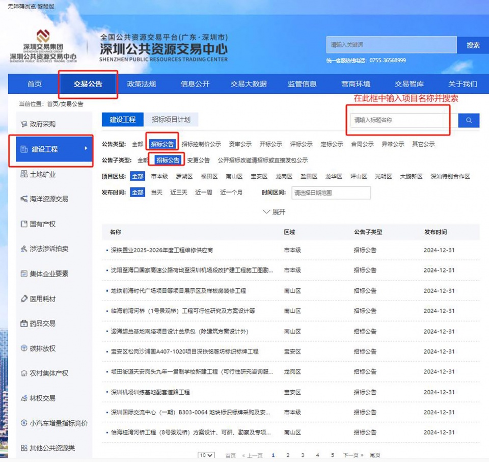The height and width of the screenshot is (462, 489).
Task: Open 营商环境 navigation menu
Action: tap(356, 84)
